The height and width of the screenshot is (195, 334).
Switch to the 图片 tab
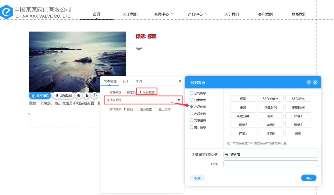coord(139,81)
